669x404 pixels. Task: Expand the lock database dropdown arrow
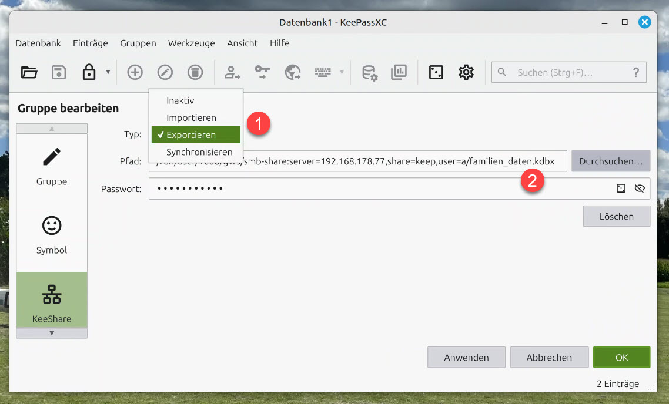[108, 72]
